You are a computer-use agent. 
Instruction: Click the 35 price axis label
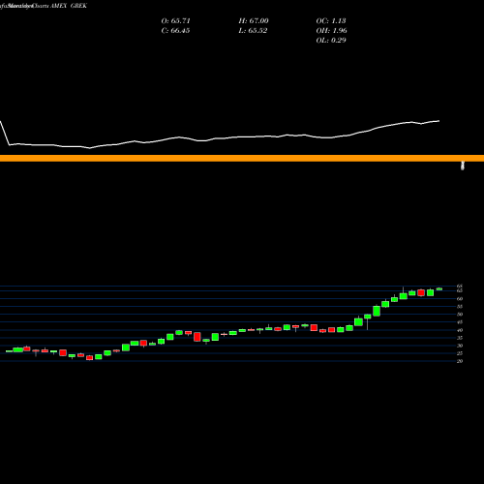click(460, 338)
